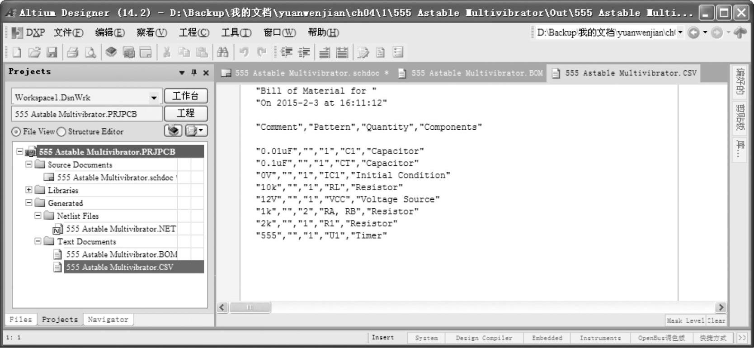This screenshot has width=754, height=348.
Task: Open Find with binoculars icon
Action: point(222,52)
